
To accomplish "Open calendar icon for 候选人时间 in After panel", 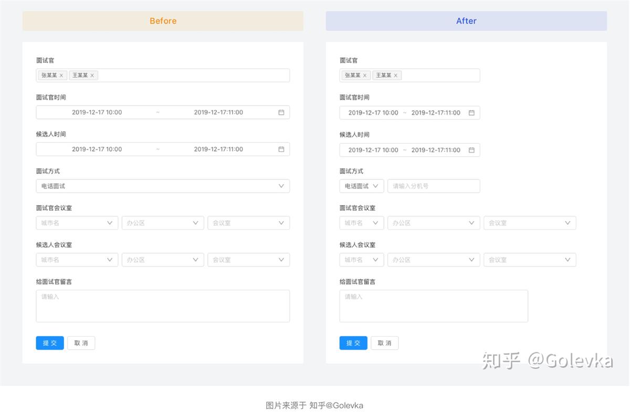I will 471,150.
